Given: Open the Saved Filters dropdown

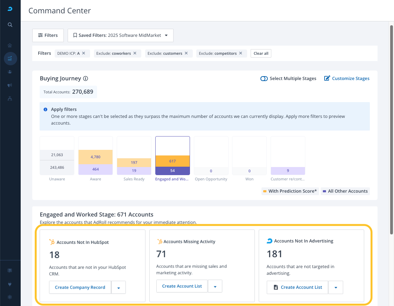Looking at the screenshot, I should click(120, 35).
